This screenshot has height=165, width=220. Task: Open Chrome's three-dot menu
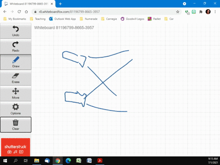pyautogui.click(x=215, y=12)
